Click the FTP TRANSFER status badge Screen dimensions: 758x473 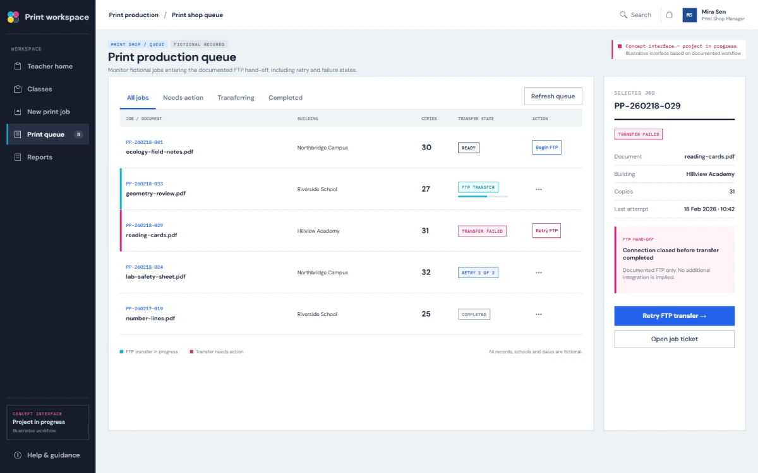(478, 187)
